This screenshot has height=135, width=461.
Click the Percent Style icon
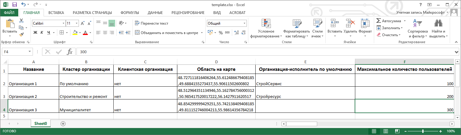coord(220,33)
